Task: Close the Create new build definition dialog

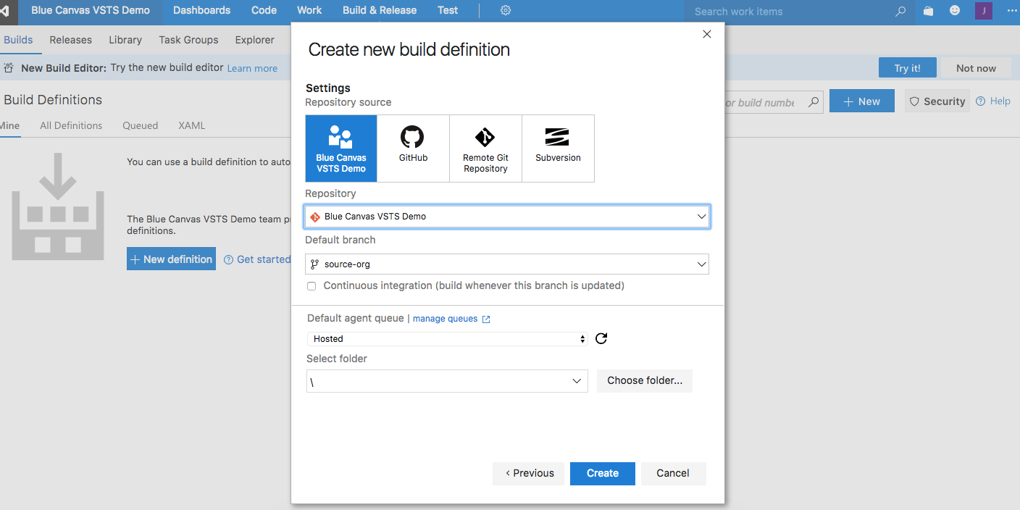Action: (707, 34)
